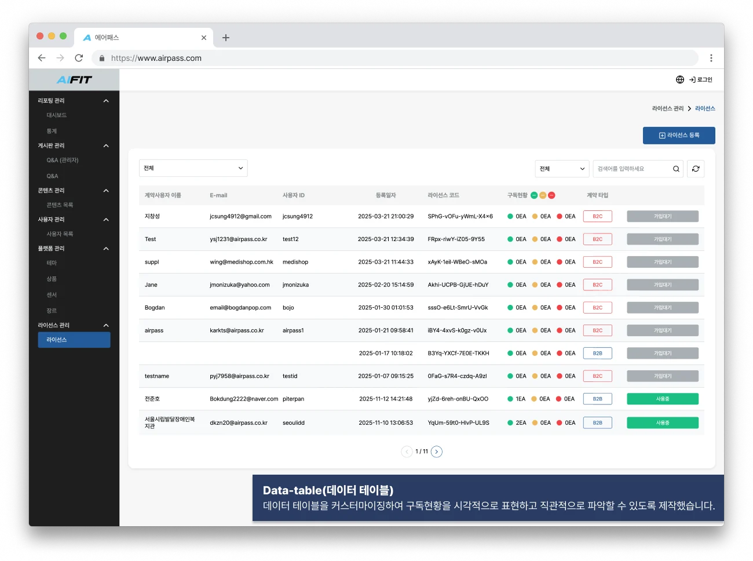The height and width of the screenshot is (561, 753).
Task: Open the browser three-dot menu
Action: coord(711,58)
